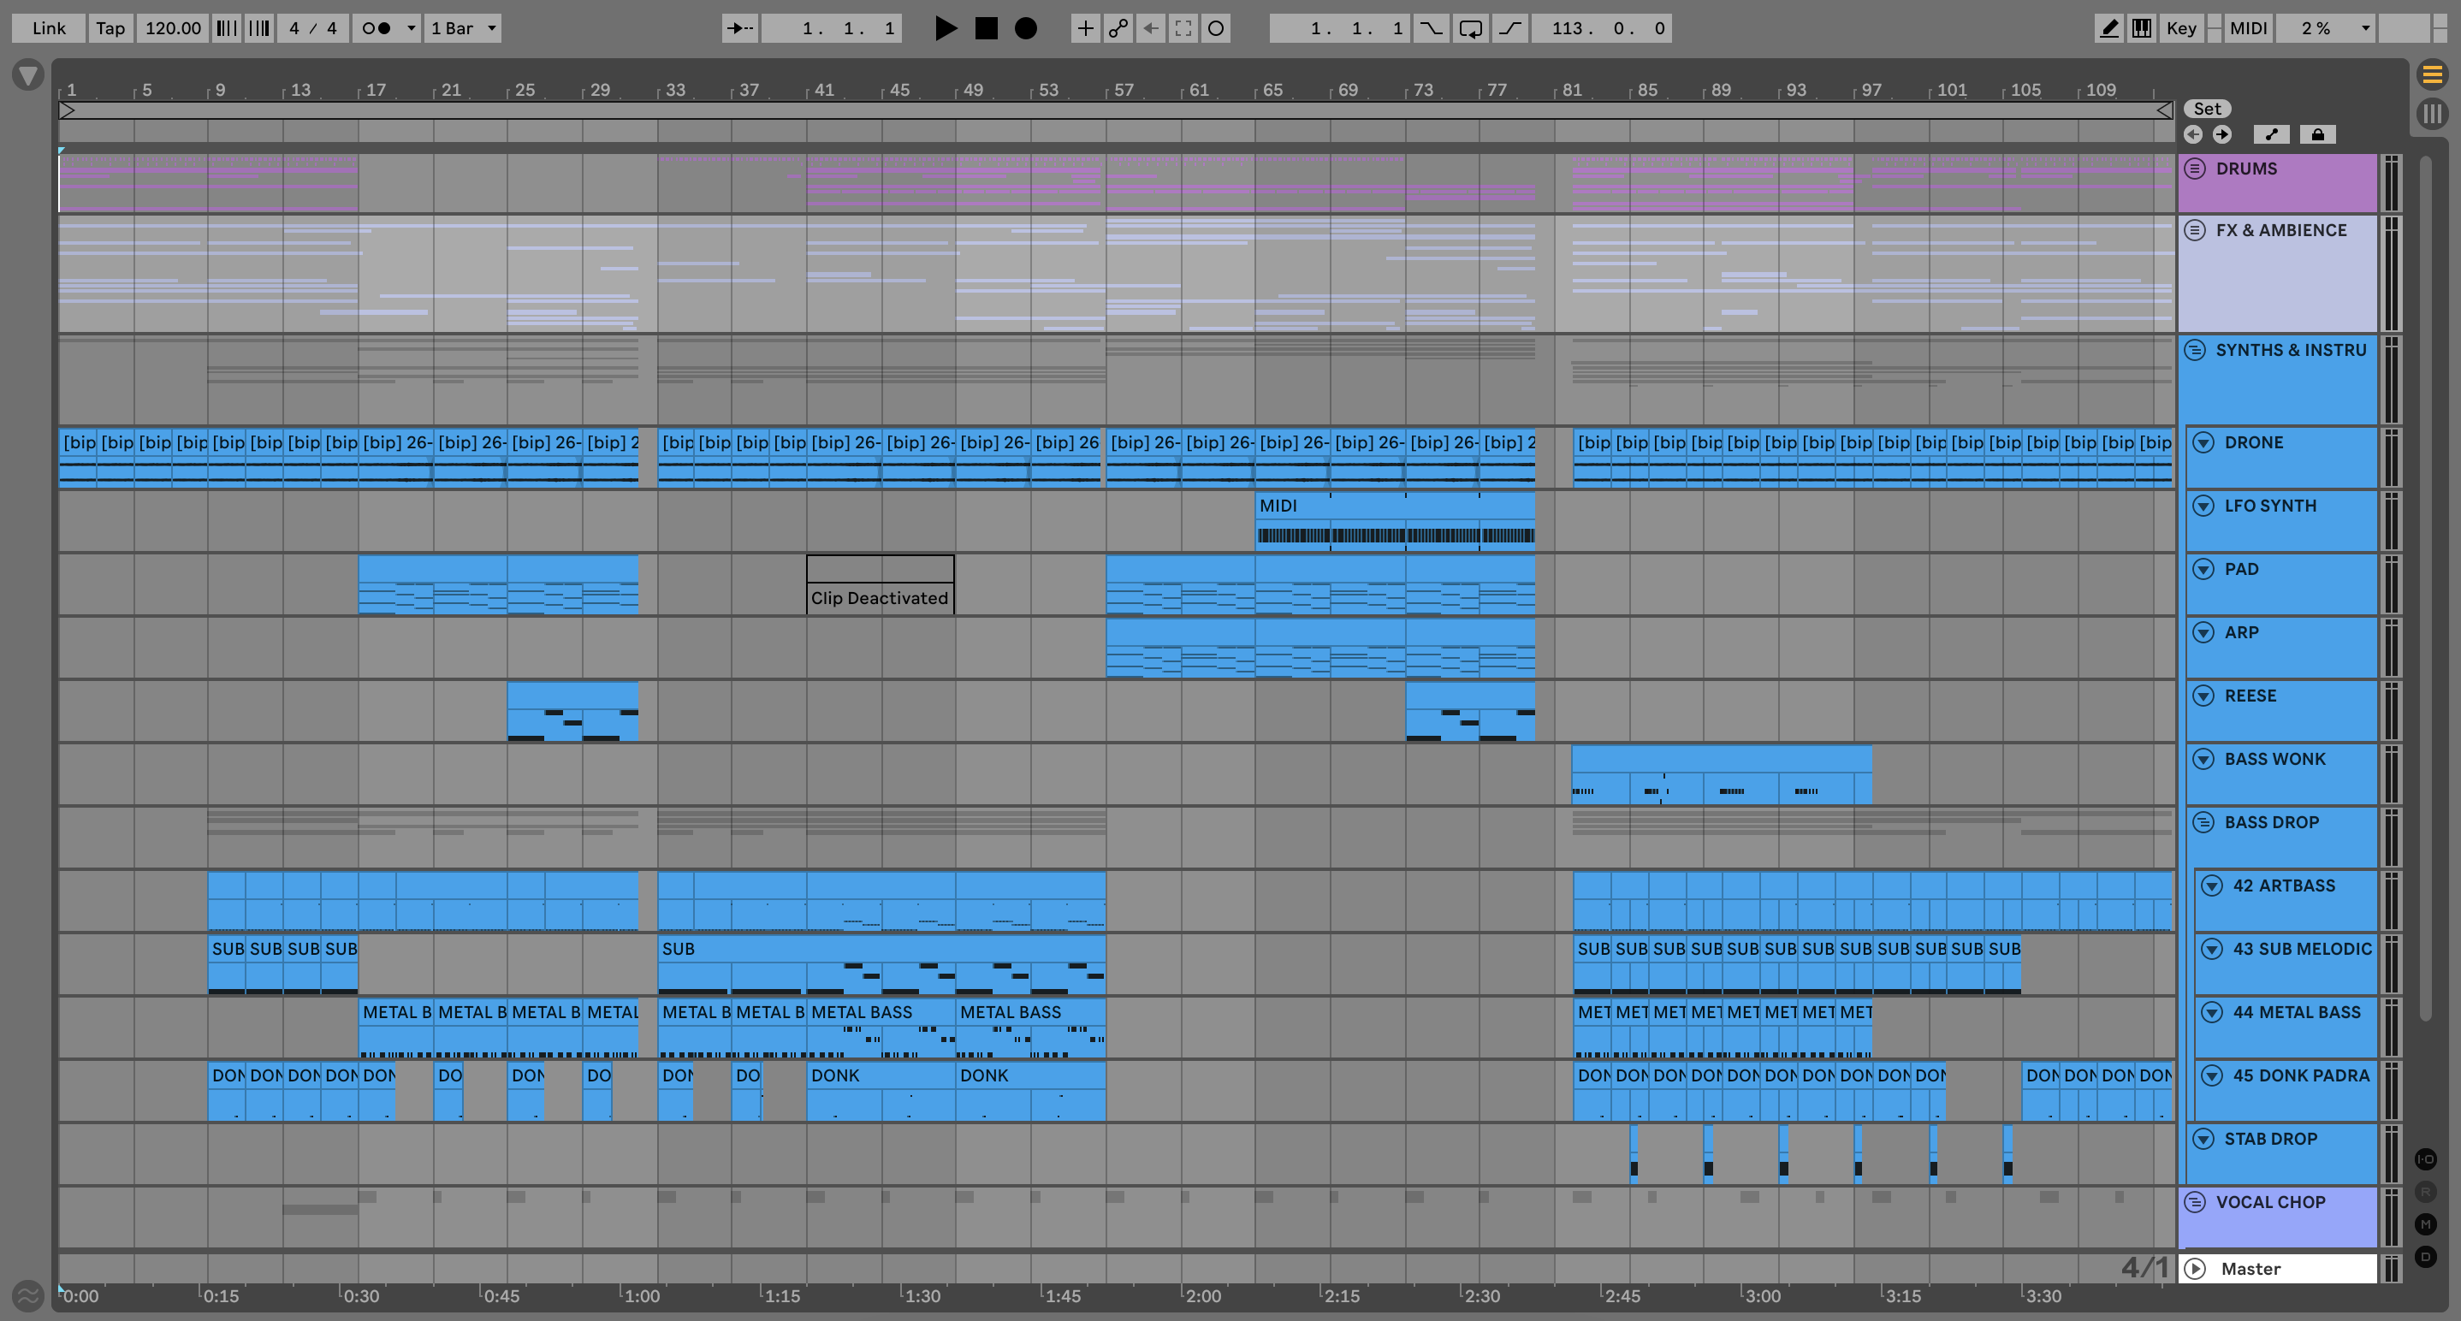Enable Key Map mode
The height and width of the screenshot is (1321, 2461).
2181,28
